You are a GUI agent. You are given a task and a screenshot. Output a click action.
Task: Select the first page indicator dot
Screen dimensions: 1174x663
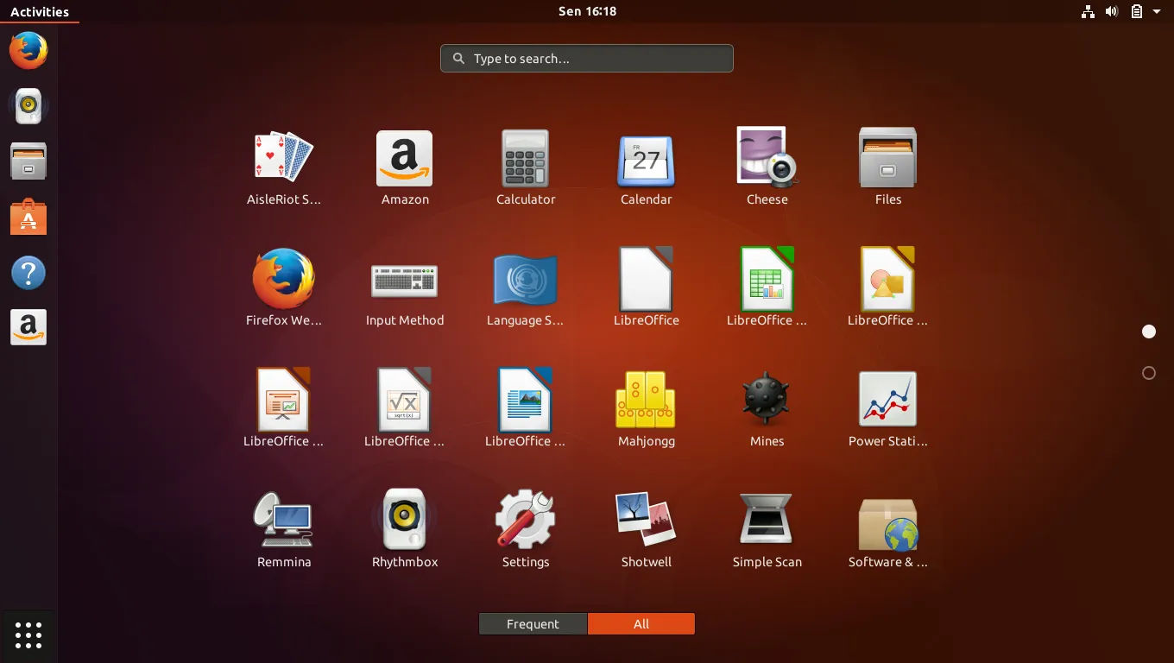pos(1149,331)
